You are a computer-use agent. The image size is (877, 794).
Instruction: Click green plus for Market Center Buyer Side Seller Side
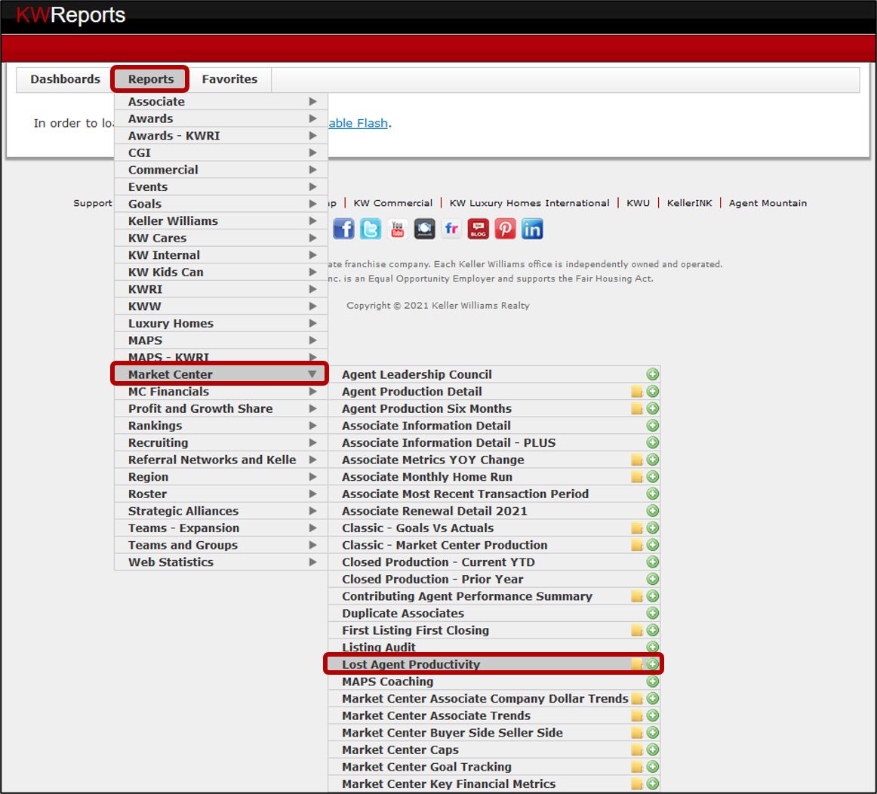(x=652, y=733)
